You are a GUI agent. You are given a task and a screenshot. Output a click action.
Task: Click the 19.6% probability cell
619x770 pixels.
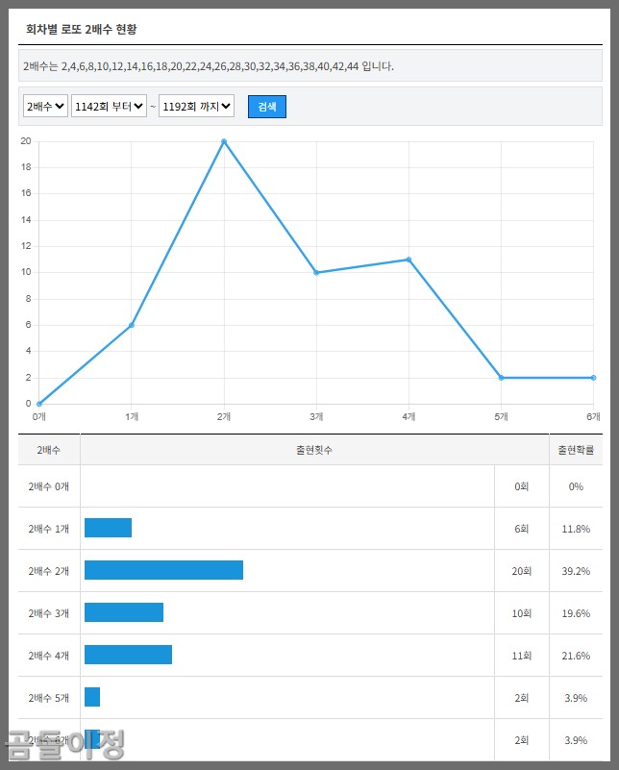576,613
